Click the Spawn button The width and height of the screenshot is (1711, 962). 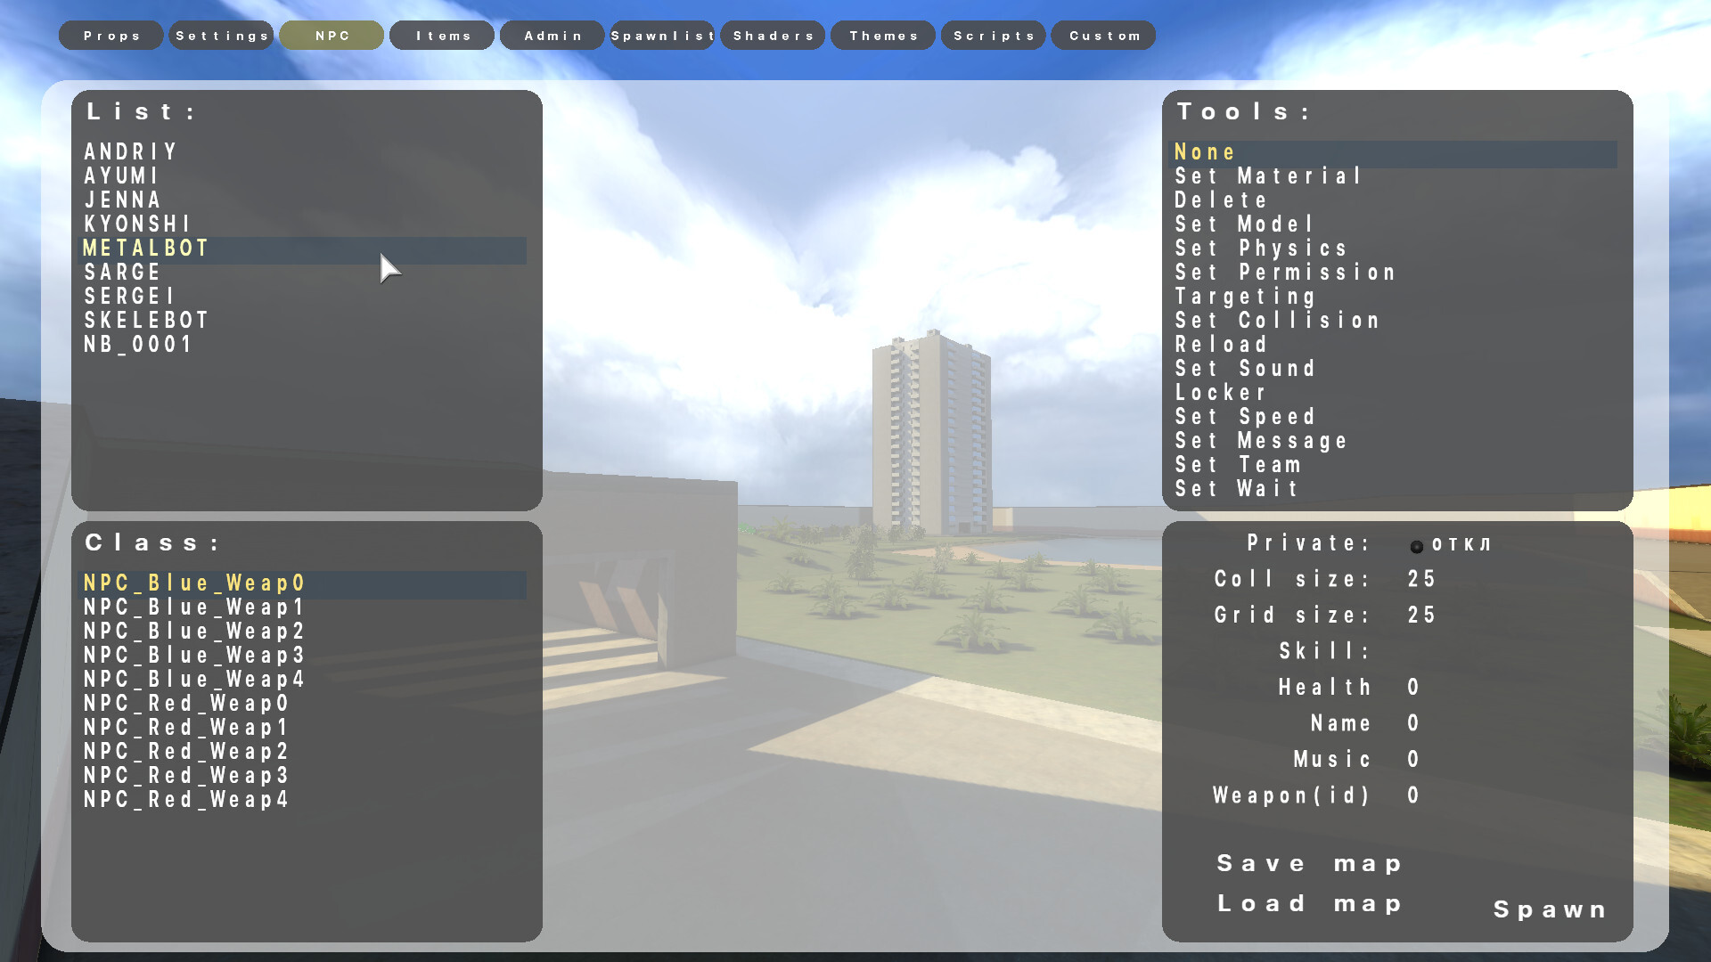point(1550,909)
